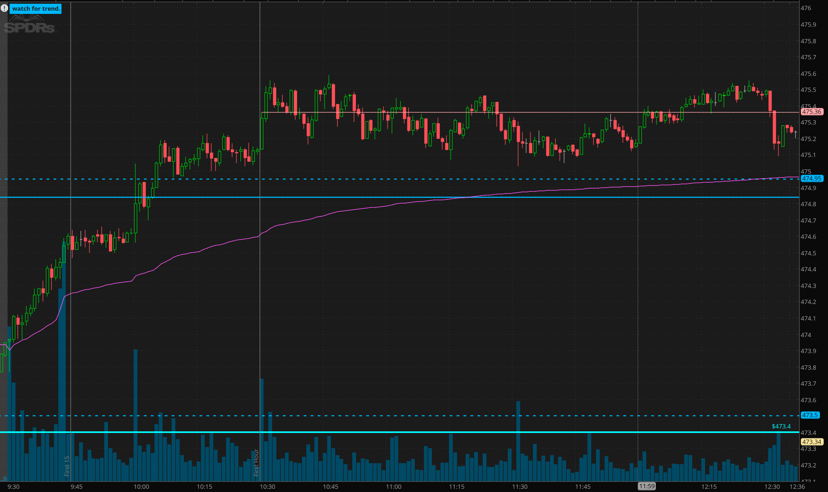Click the 10:00 time axis label
This screenshot has height=492, width=828.
141,487
